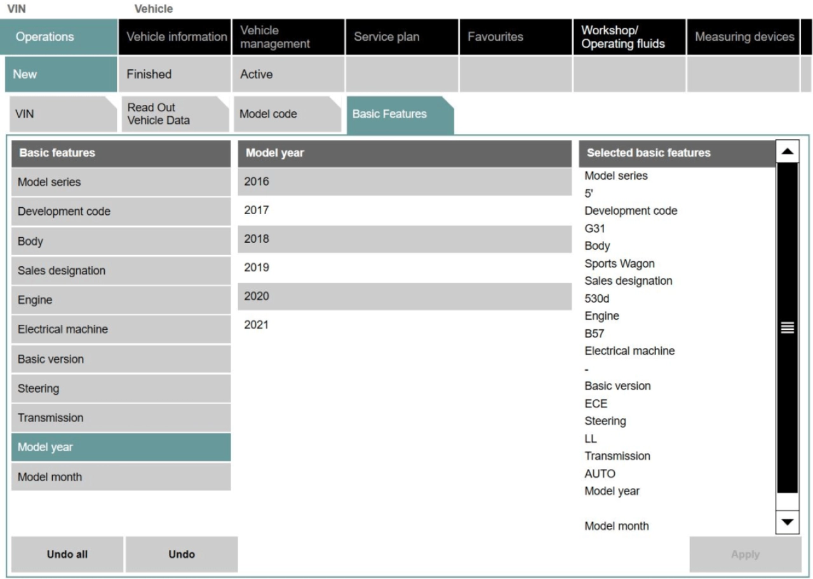Image resolution: width=813 pixels, height=579 pixels.
Task: Click the Undo button
Action: (x=182, y=554)
